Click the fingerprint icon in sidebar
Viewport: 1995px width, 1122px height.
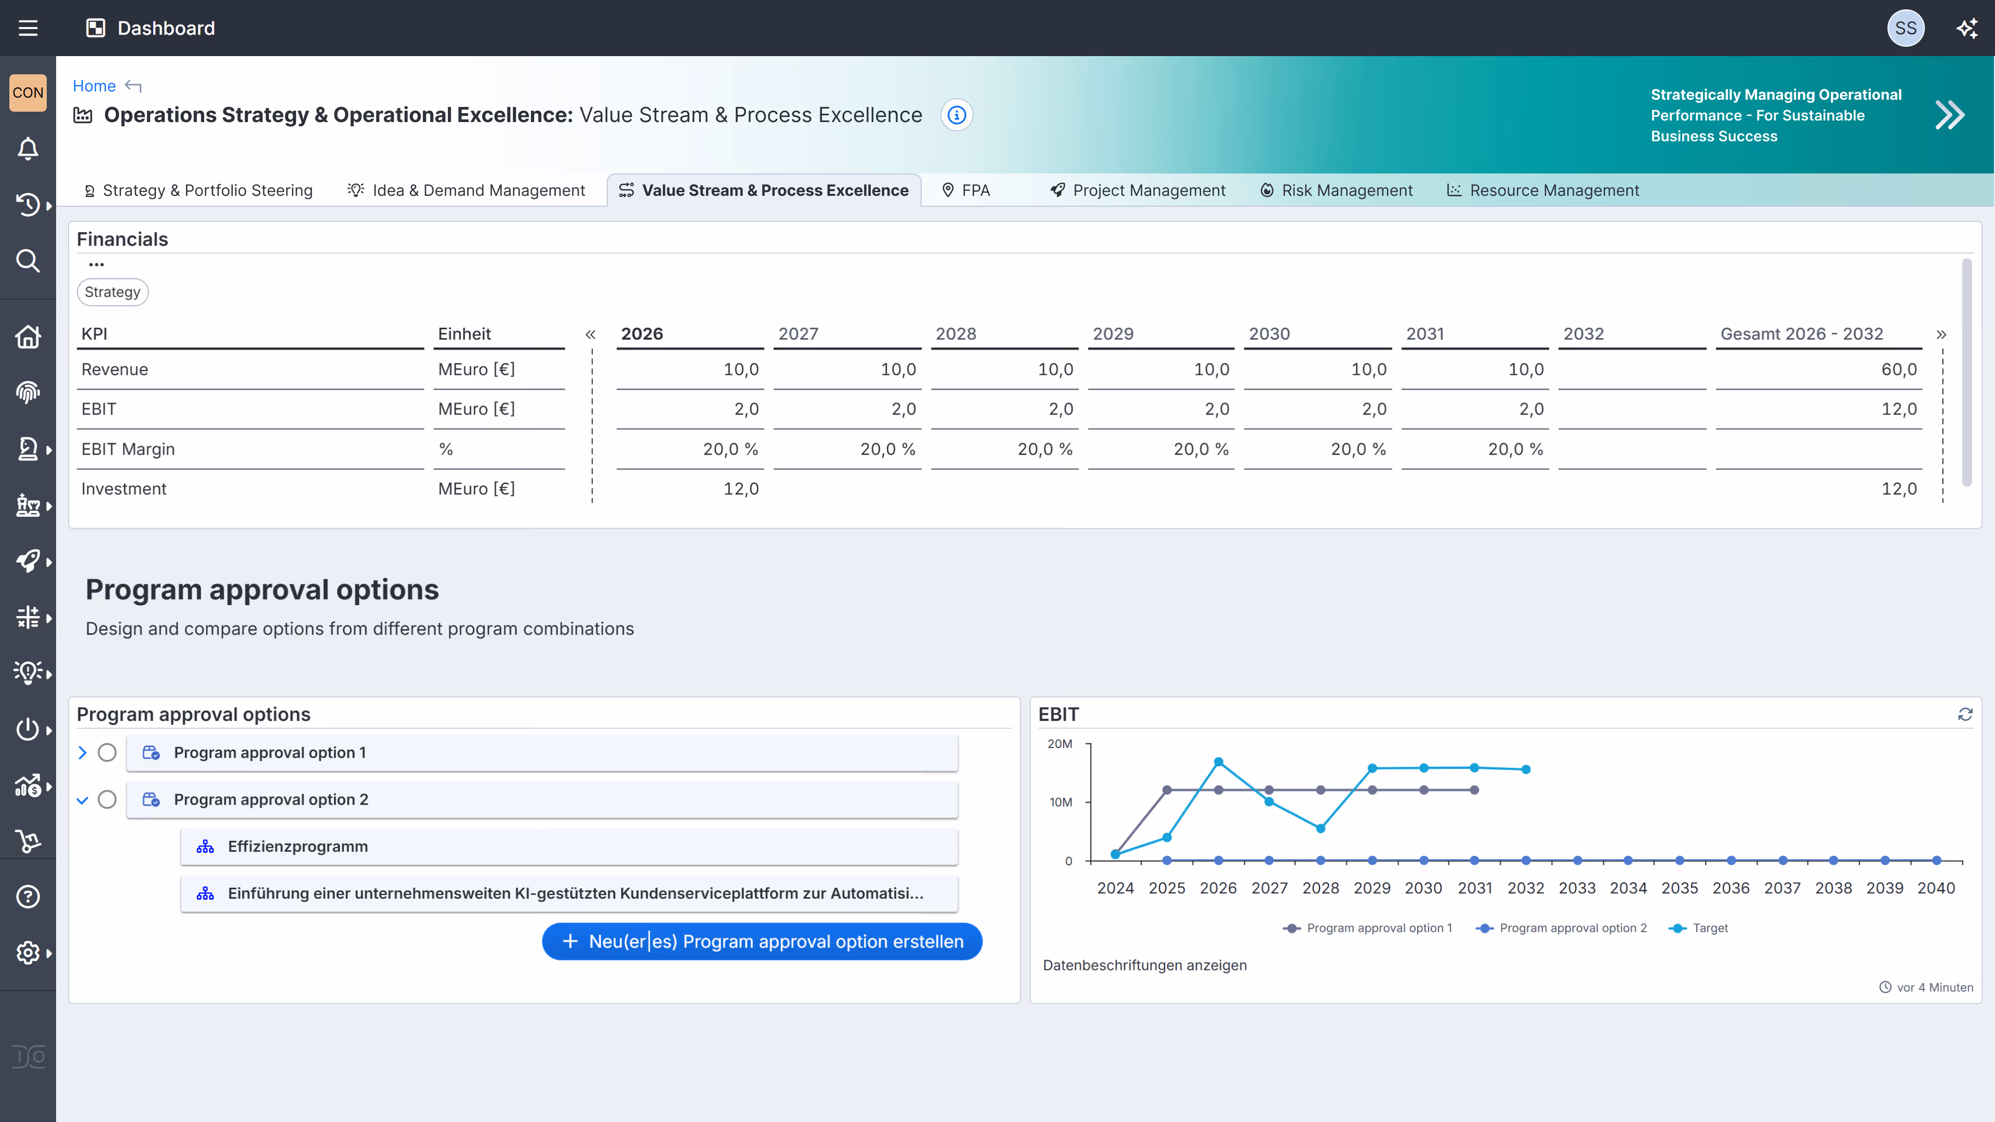click(x=28, y=393)
